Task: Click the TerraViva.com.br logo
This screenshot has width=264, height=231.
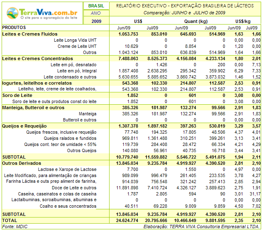Action: pyautogui.click(x=42, y=13)
